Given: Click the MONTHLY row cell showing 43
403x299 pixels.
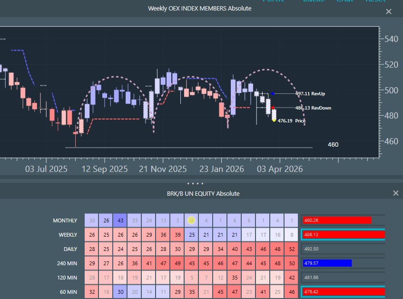Looking at the screenshot, I should (120, 220).
